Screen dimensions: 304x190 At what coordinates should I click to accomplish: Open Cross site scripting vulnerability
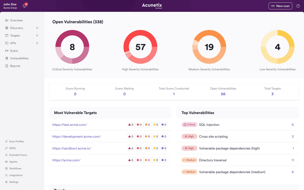point(213,137)
